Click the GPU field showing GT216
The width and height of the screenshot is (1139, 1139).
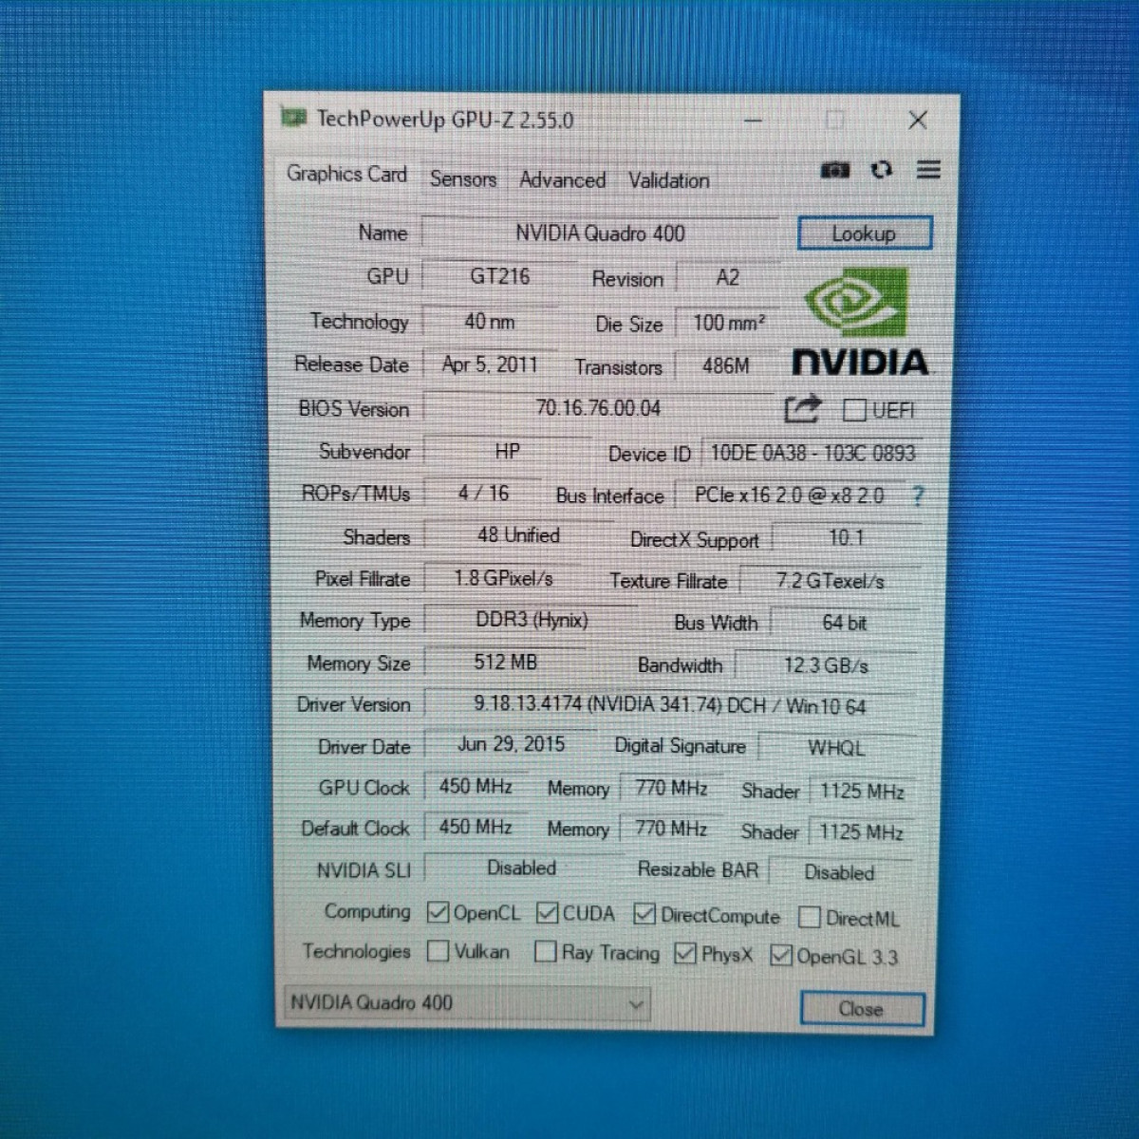tap(500, 276)
